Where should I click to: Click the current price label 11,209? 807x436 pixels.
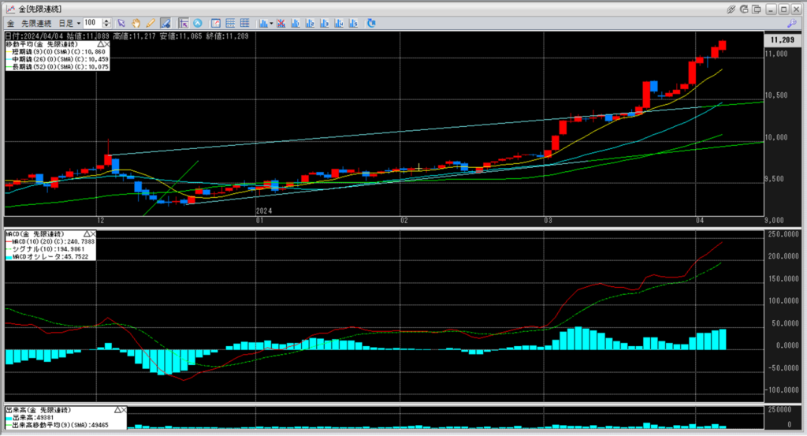781,39
